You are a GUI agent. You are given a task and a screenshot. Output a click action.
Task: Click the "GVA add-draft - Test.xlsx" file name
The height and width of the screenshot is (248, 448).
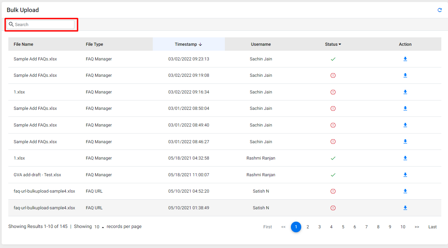click(37, 175)
